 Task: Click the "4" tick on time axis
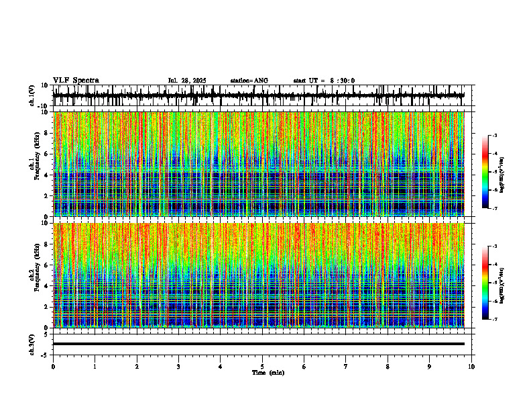click(221, 367)
